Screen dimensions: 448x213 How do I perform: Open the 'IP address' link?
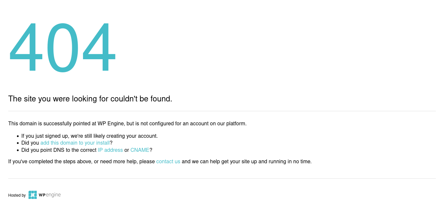tap(110, 150)
